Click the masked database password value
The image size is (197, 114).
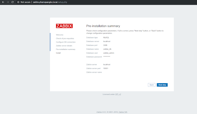pyautogui.click(x=107, y=57)
